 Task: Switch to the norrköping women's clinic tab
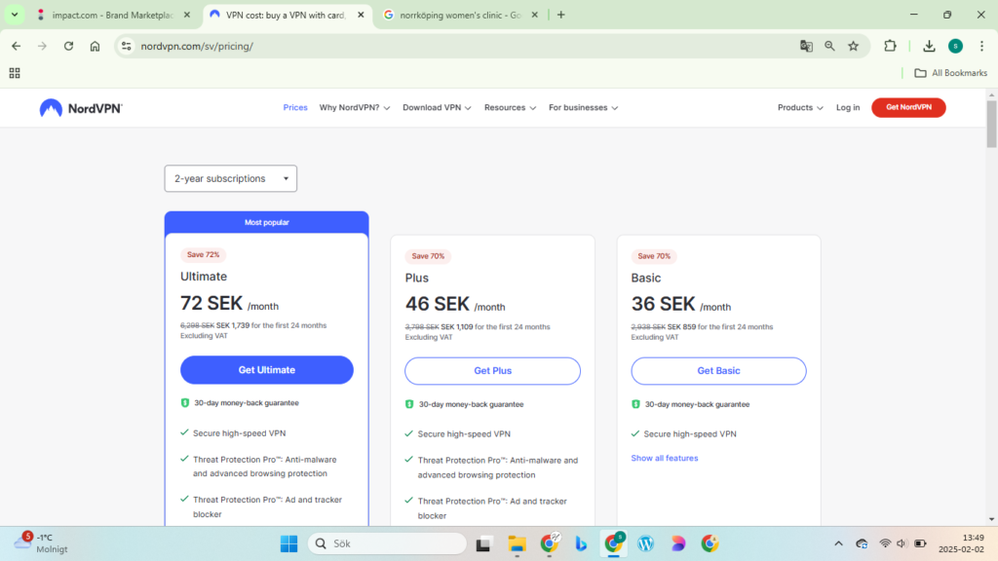(461, 15)
